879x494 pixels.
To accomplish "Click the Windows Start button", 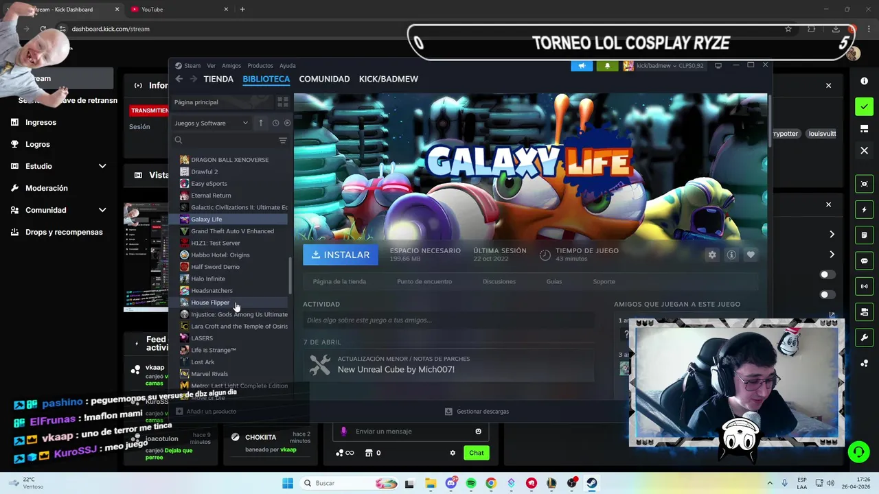I will pyautogui.click(x=288, y=483).
